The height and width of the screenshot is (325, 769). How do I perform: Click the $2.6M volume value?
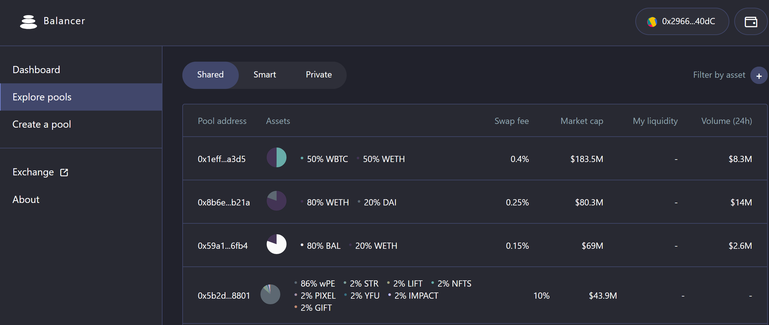click(740, 246)
